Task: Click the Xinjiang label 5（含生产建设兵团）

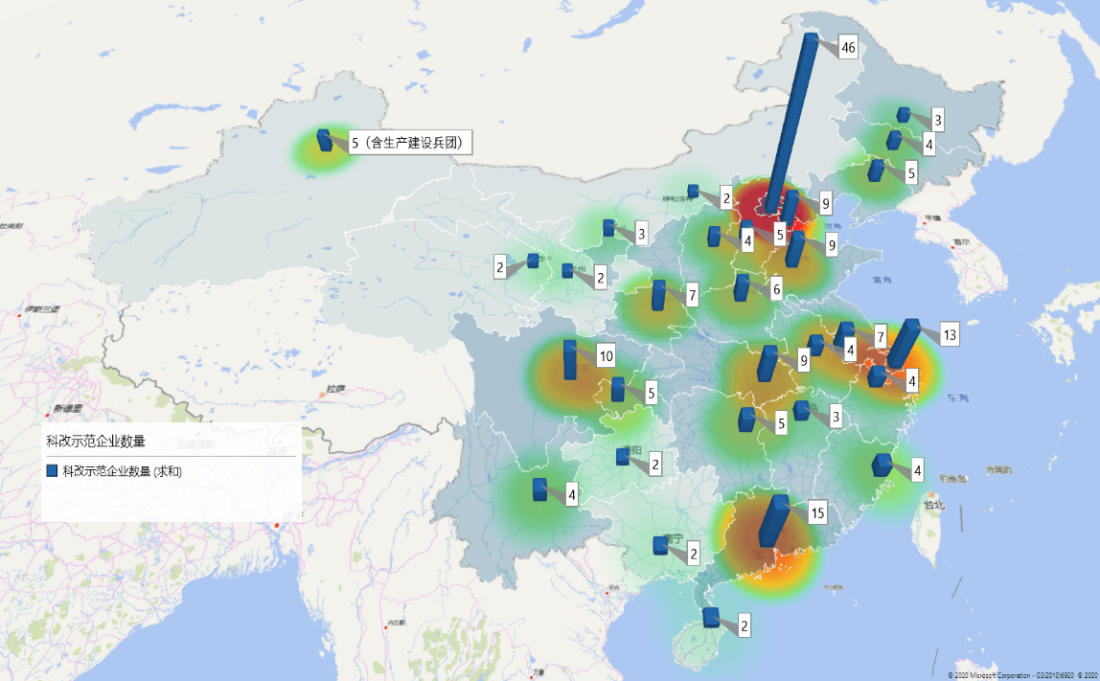Action: click(x=411, y=144)
